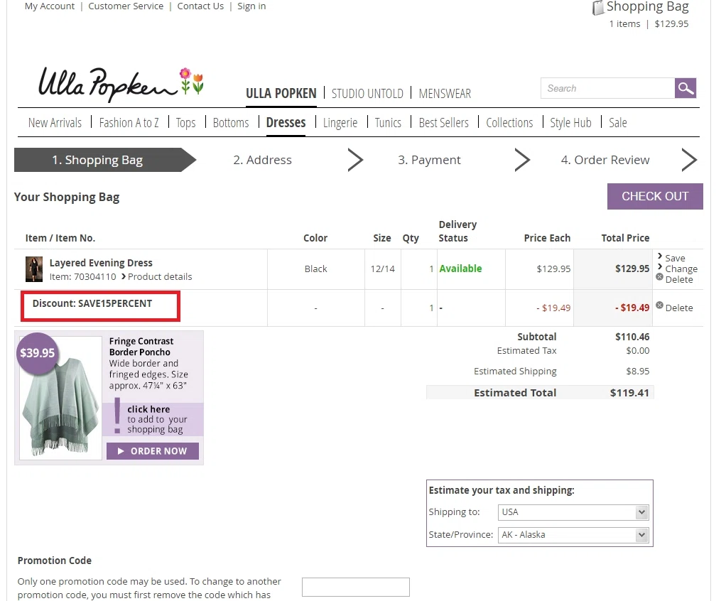The height and width of the screenshot is (601, 726).
Task: Open the Fashion A to Z menu
Action: point(129,123)
